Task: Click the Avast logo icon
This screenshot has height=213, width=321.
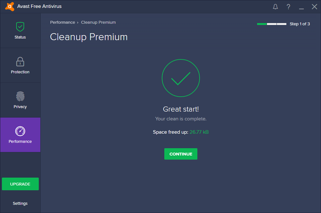Action: coord(10,7)
